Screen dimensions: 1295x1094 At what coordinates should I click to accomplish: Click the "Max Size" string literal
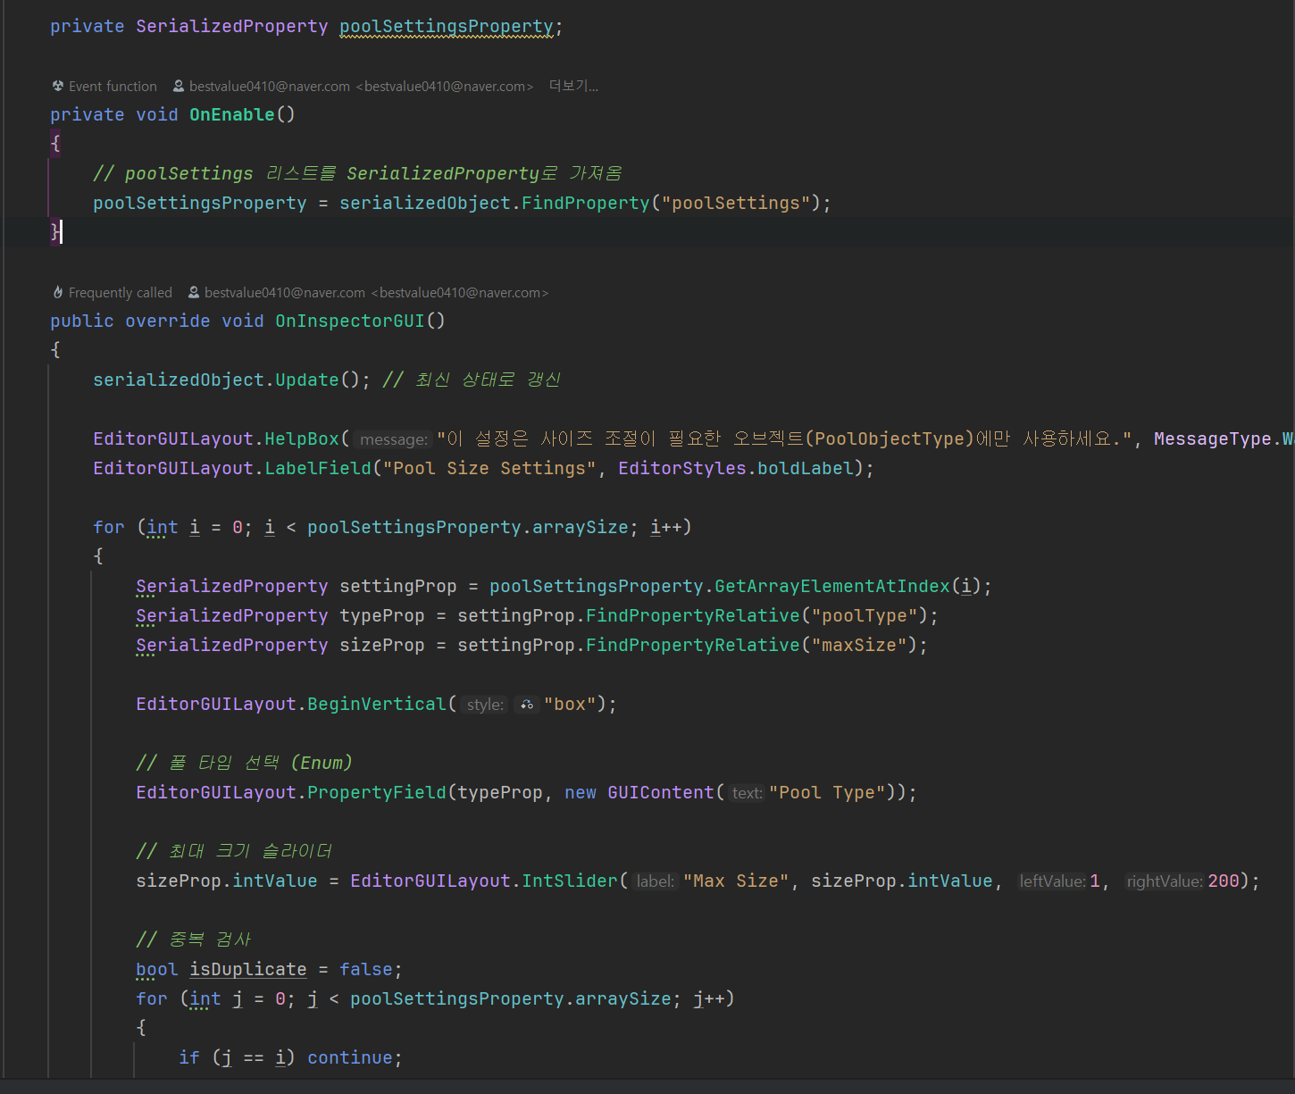[x=736, y=881]
